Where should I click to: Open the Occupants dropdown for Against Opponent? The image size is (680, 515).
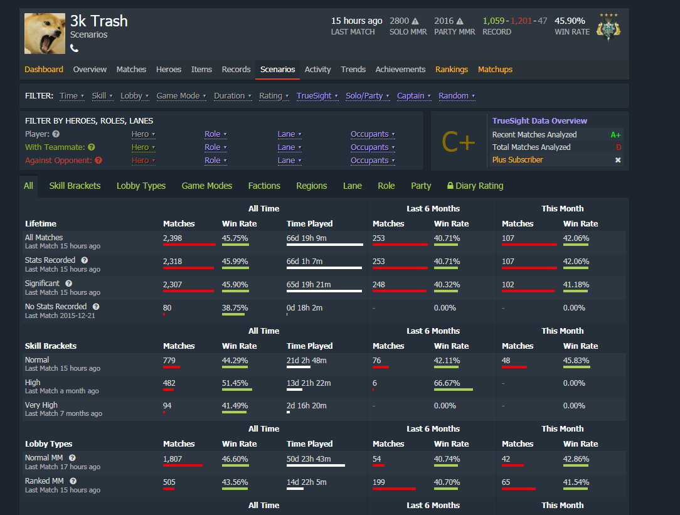373,161
